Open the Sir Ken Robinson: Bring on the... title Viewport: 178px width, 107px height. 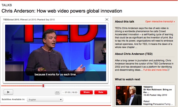157,91
